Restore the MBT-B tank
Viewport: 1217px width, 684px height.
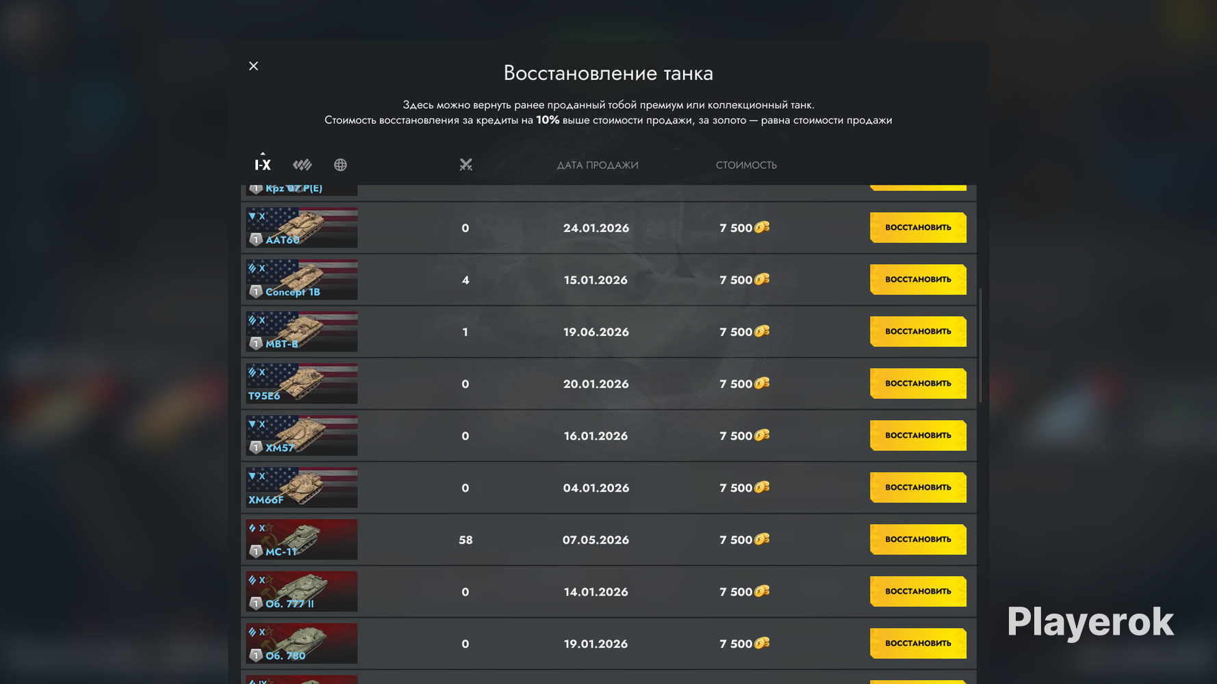pos(918,332)
